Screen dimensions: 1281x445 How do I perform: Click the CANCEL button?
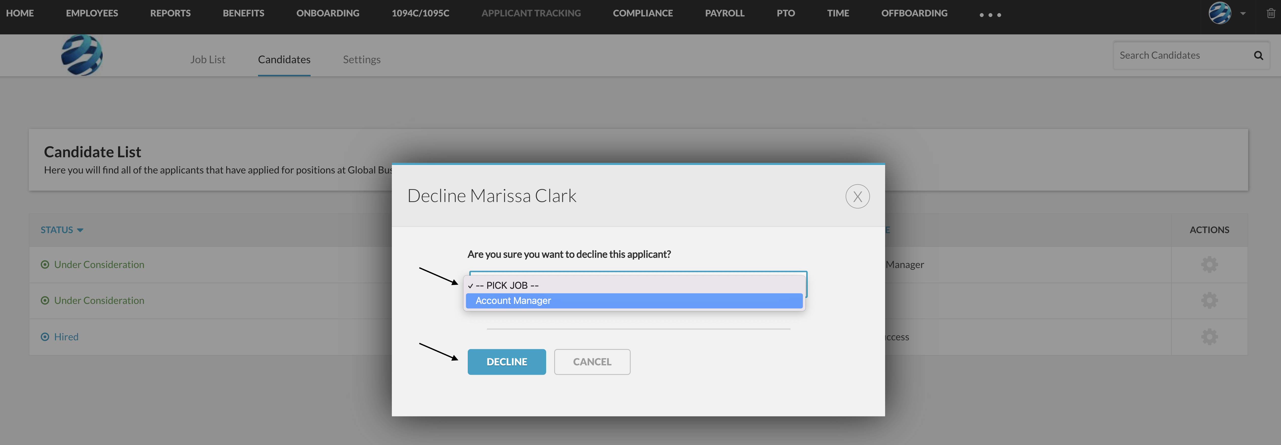click(592, 362)
